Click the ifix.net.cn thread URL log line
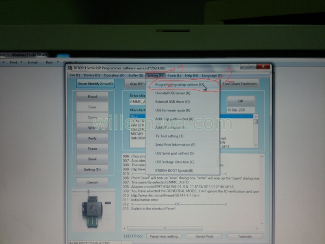Image resolution: width=325 pixels, height=244 pixels. tap(161, 196)
